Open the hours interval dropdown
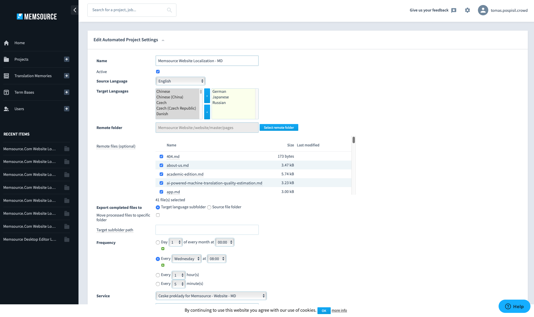 tap(179, 275)
